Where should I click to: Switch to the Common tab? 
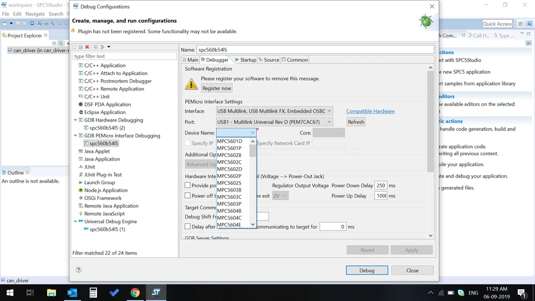295,60
